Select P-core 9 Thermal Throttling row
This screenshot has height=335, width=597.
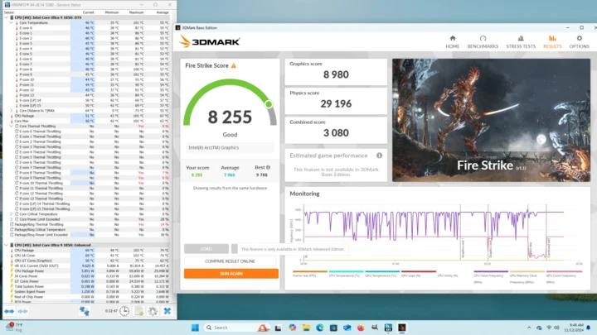tap(87, 178)
